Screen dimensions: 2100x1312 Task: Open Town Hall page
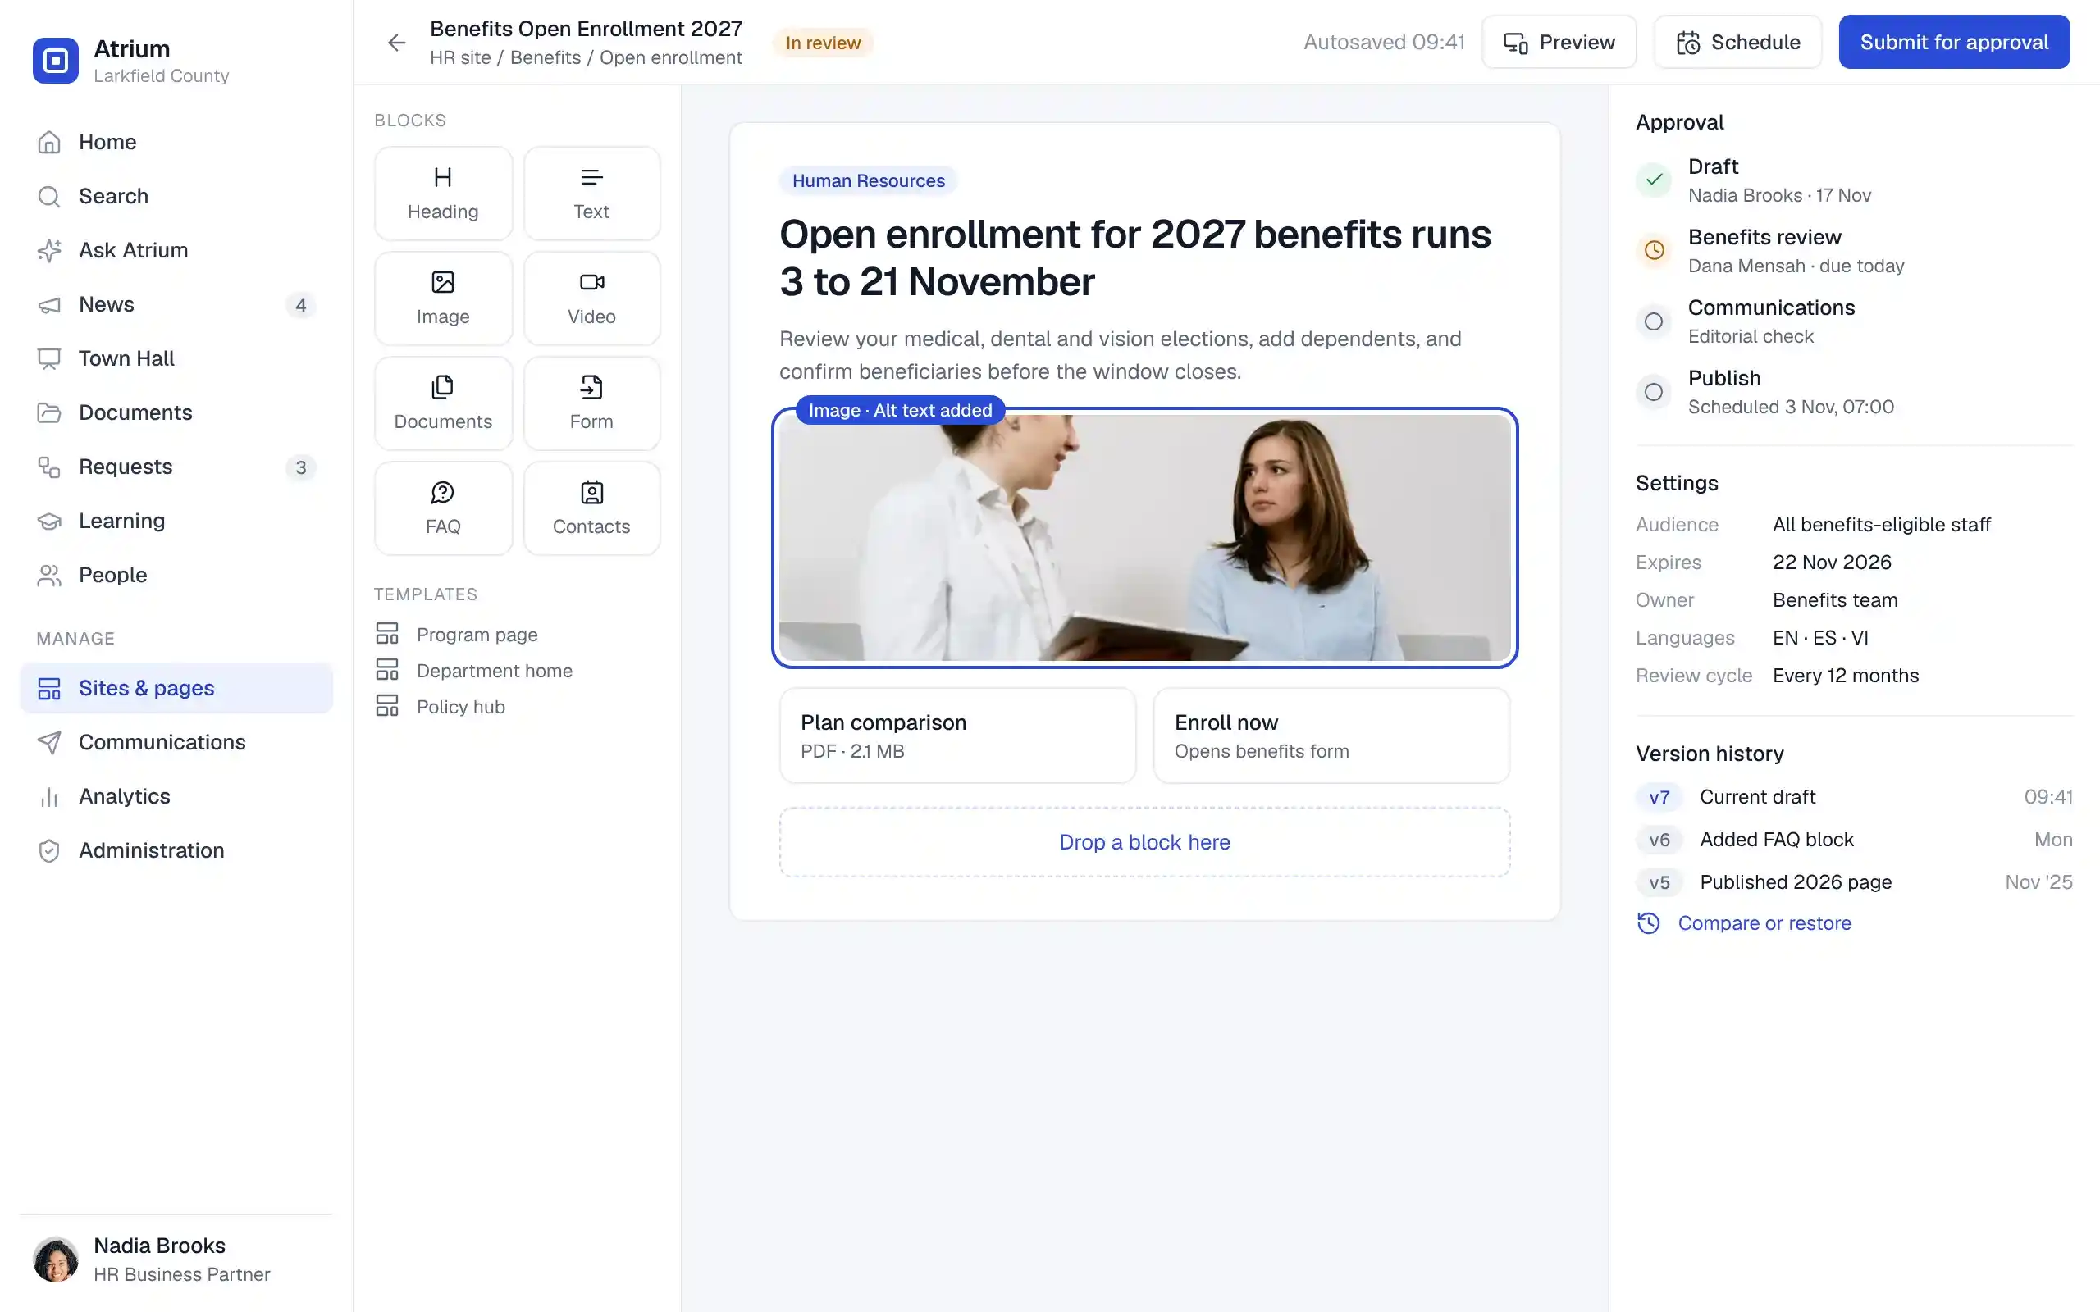coord(176,358)
